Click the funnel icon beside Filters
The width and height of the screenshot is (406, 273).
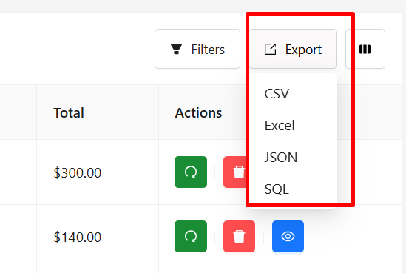pos(176,50)
